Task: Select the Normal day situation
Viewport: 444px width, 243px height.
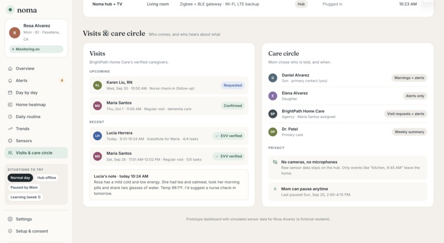Action: point(20,178)
